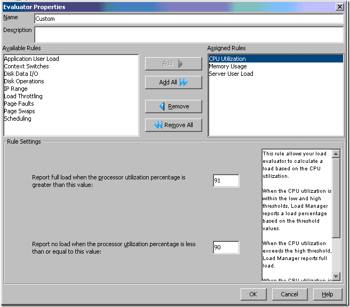This screenshot has width=350, height=307.
Task: Select the Disk Operations rule
Action: click(24, 81)
